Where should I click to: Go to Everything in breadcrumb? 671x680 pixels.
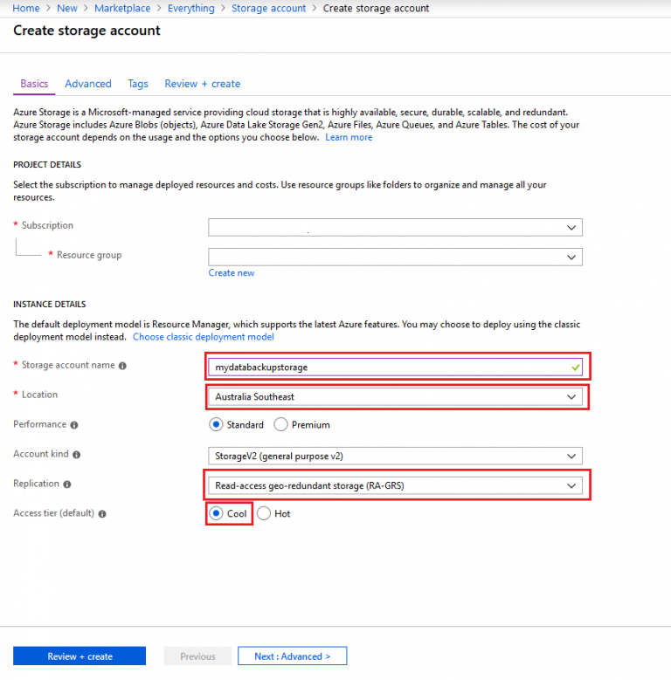191,8
